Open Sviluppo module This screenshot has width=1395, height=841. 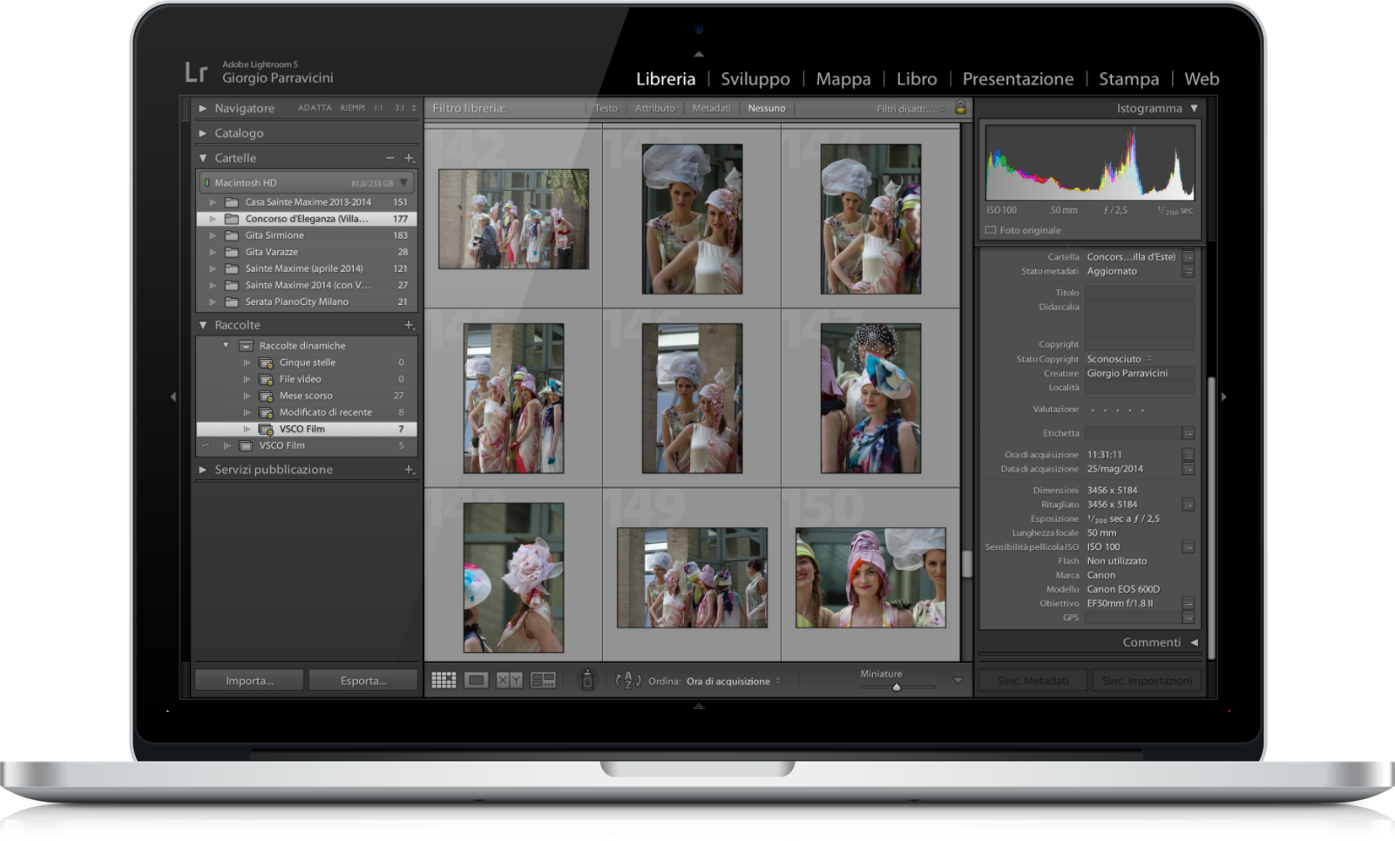pos(755,78)
